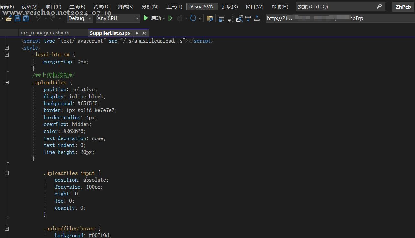Collapse the .uploadfiles input rule

(7, 173)
